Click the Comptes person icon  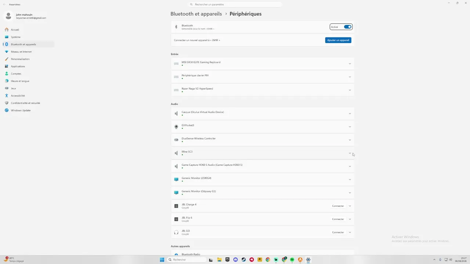(x=7, y=74)
